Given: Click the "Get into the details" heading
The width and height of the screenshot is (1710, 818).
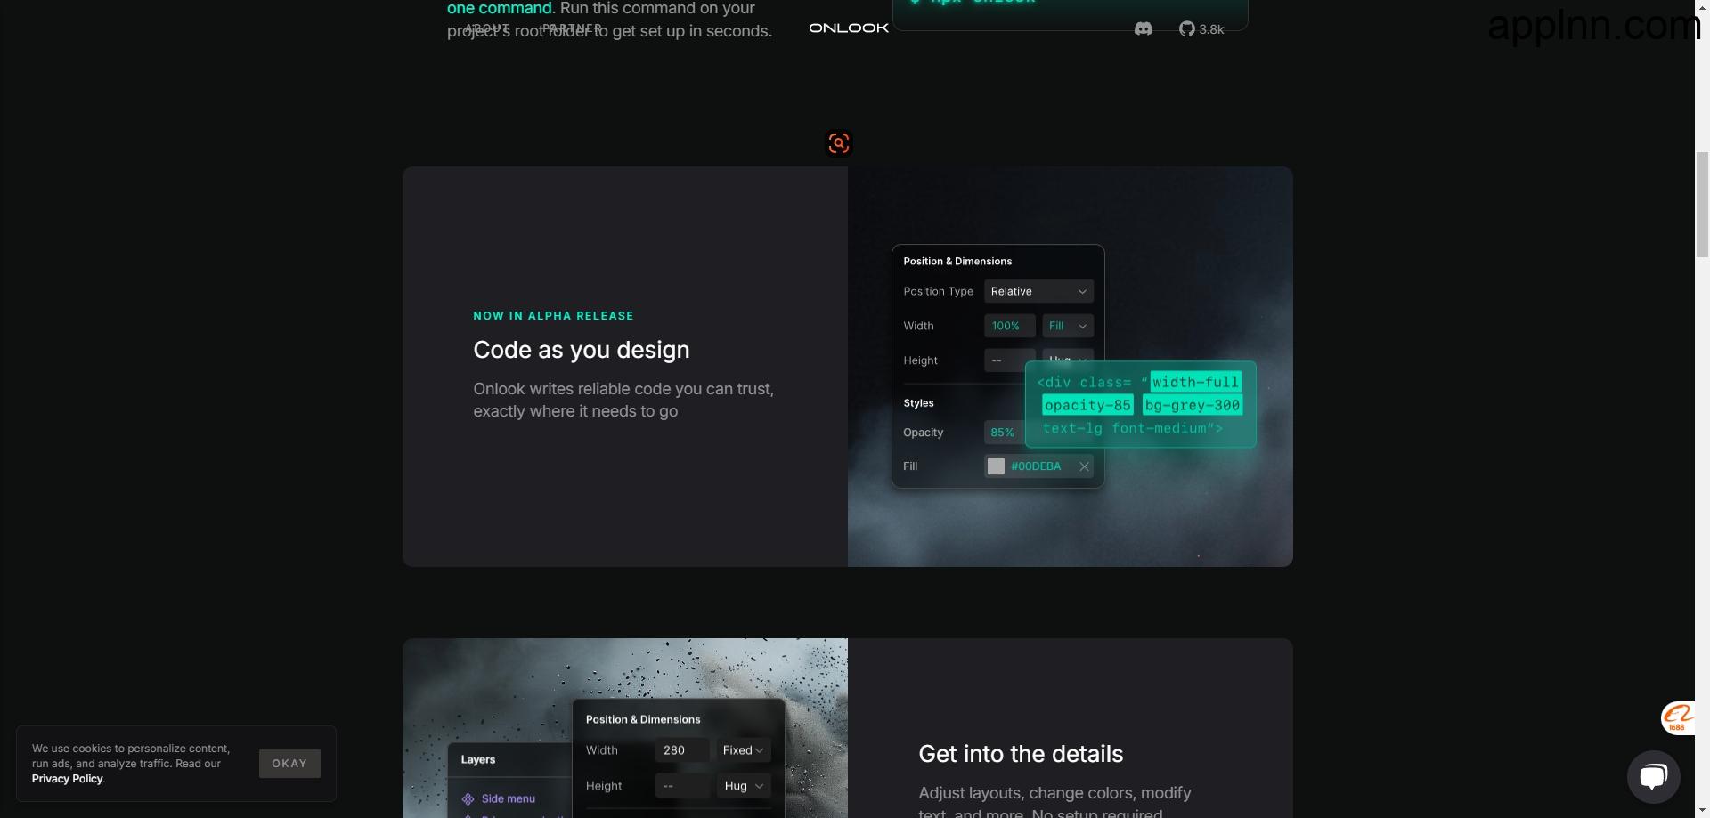Looking at the screenshot, I should [x=1021, y=754].
